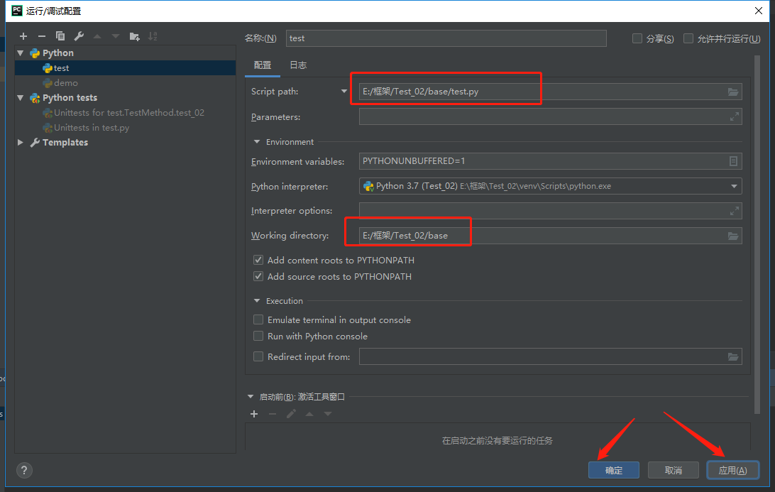
Task: Collapse the Python tree node
Action: click(21, 53)
